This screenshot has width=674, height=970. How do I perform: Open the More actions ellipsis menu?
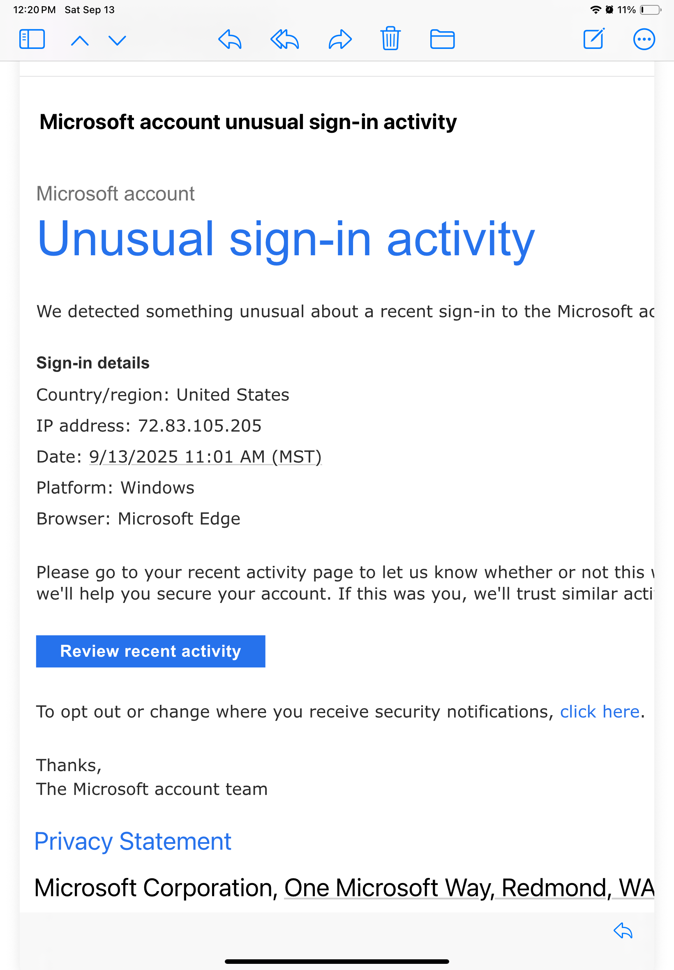[x=644, y=39]
